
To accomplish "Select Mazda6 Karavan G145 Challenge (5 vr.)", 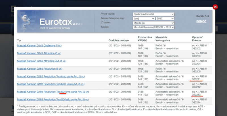I will (39, 45).
